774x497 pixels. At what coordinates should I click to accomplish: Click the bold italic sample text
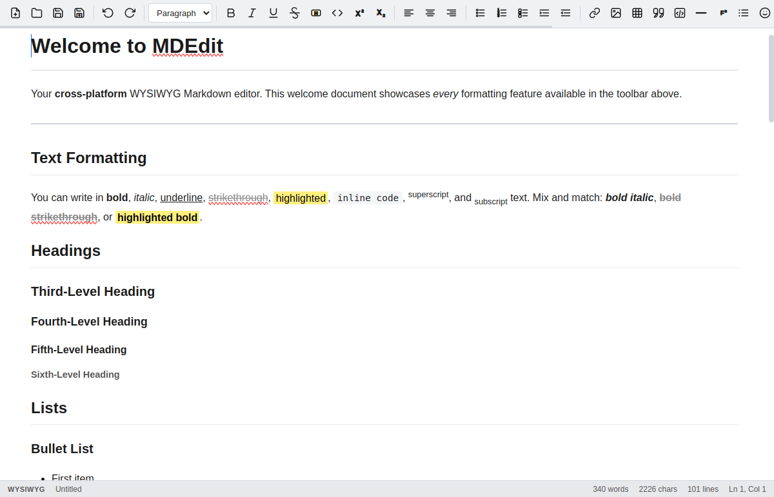pos(630,198)
